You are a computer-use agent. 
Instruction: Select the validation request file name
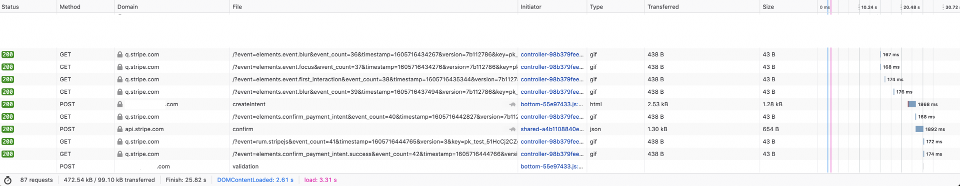245,167
